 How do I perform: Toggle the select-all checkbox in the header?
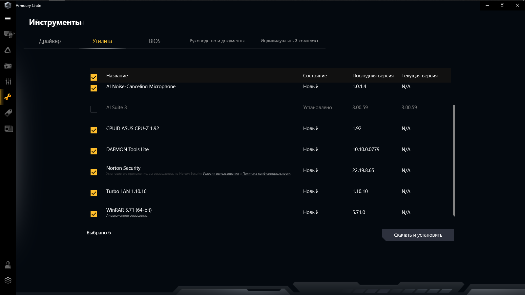(x=94, y=77)
